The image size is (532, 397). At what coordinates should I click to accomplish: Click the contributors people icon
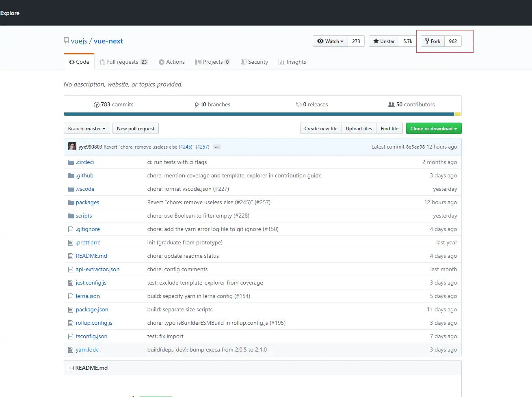pyautogui.click(x=391, y=105)
